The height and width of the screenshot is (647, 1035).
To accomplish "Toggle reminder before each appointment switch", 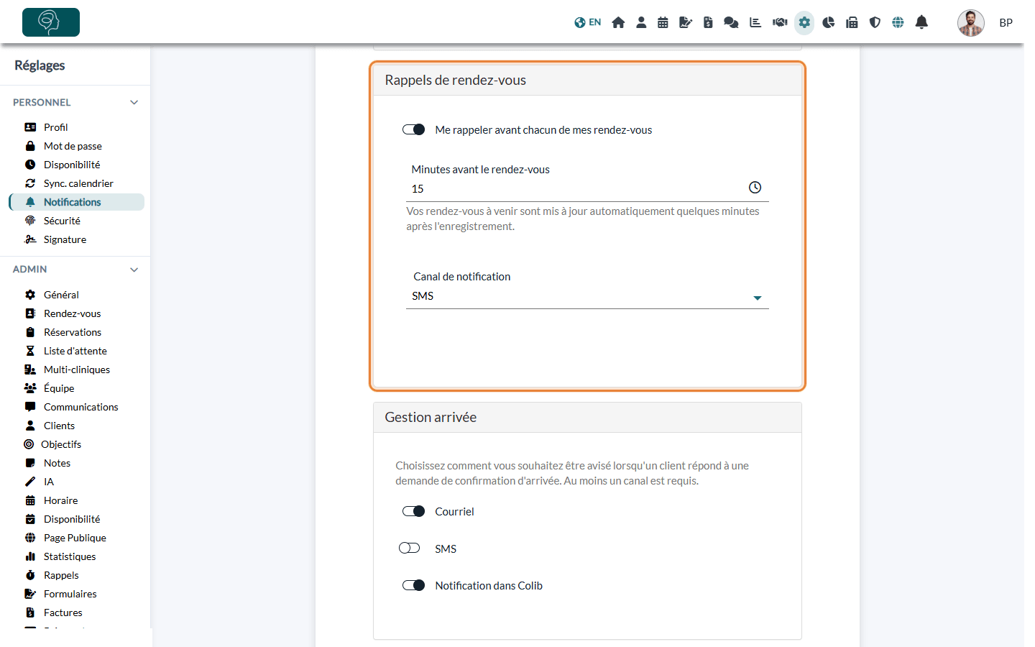I will (x=413, y=129).
